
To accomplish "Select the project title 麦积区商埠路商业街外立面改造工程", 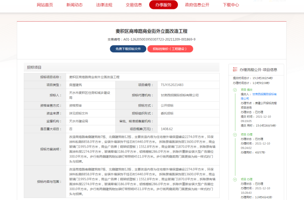I will point(152,31).
